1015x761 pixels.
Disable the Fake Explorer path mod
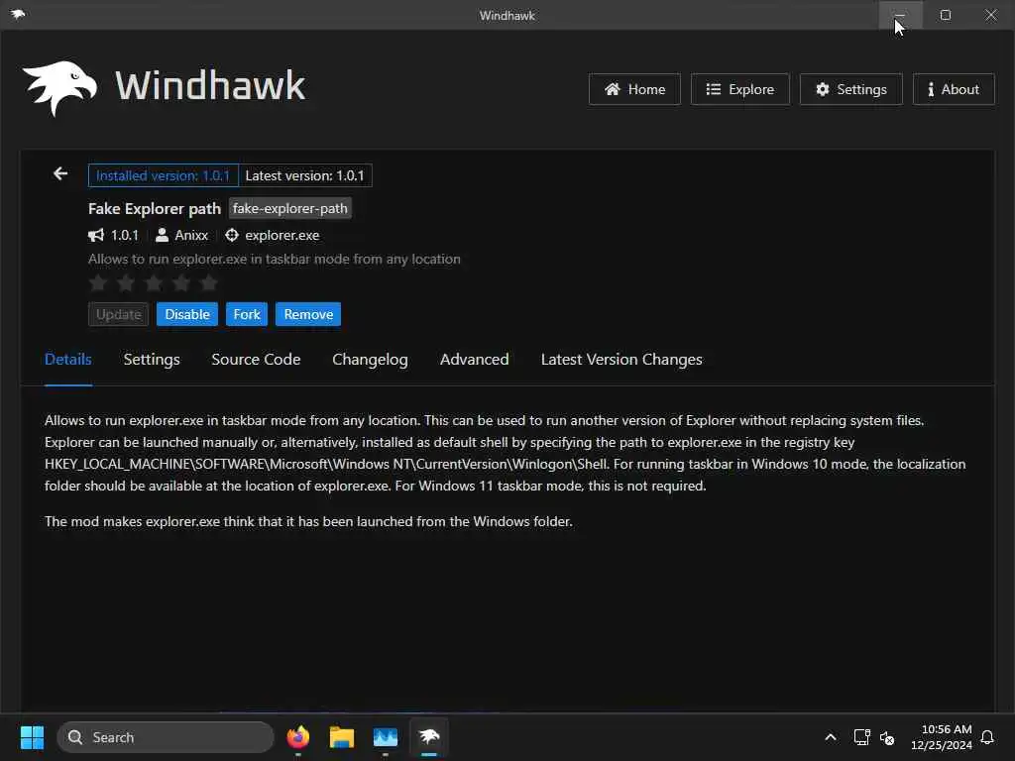[187, 314]
